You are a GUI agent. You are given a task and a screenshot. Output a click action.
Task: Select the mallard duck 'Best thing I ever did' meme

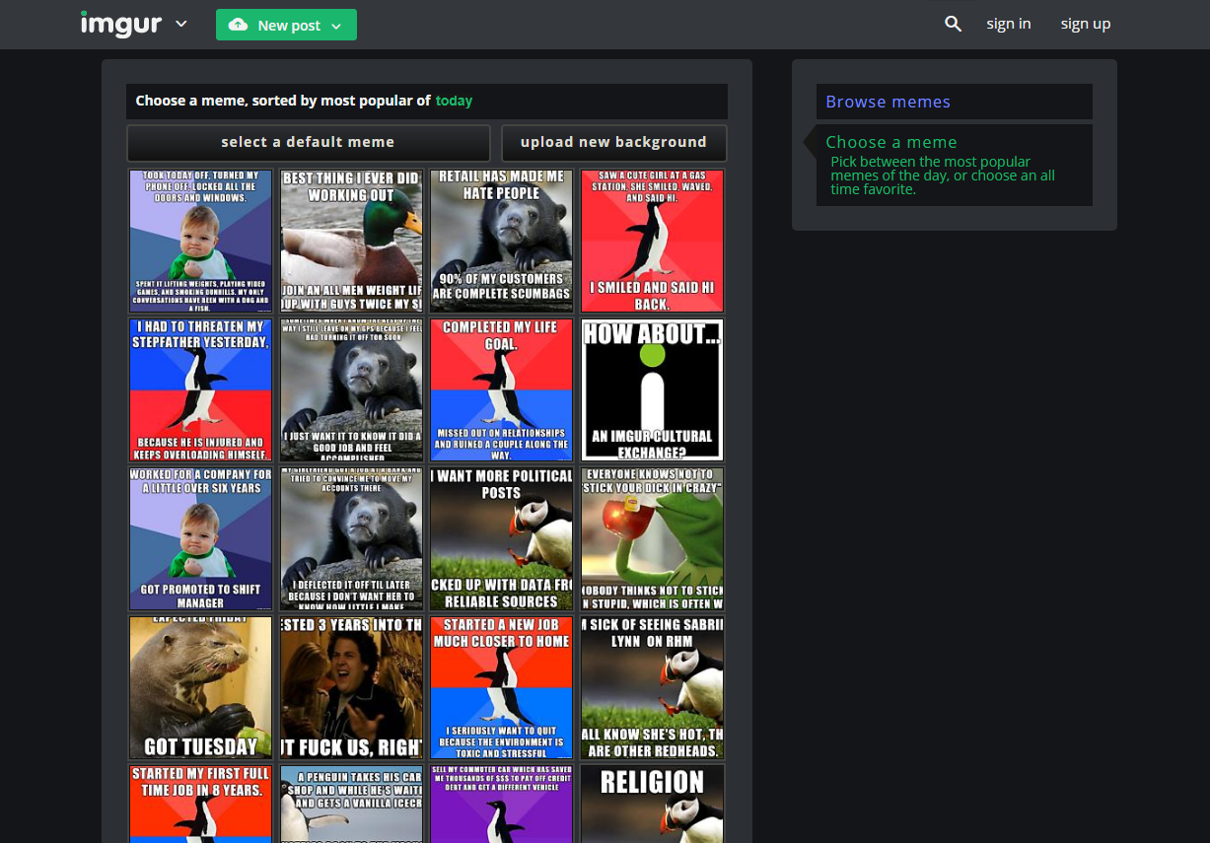click(x=351, y=241)
